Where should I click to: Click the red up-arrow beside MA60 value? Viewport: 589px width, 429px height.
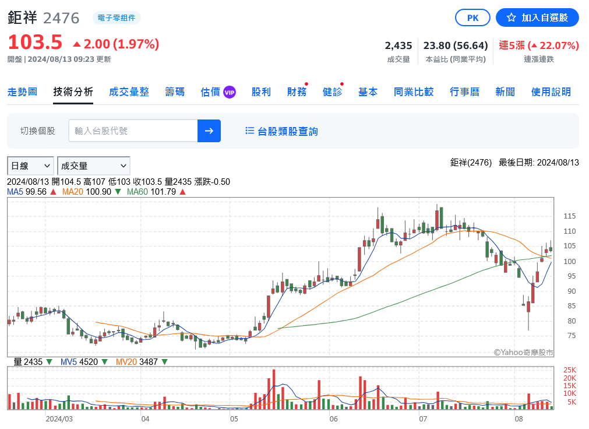(182, 191)
